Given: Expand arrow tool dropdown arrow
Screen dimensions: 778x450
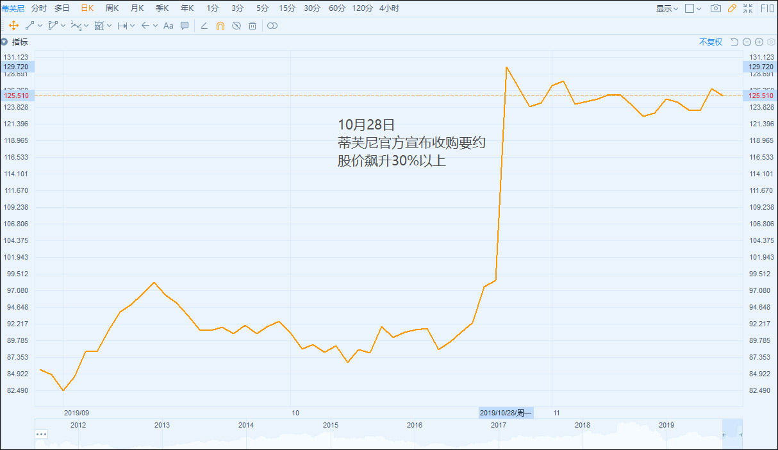Looking at the screenshot, I should 156,26.
